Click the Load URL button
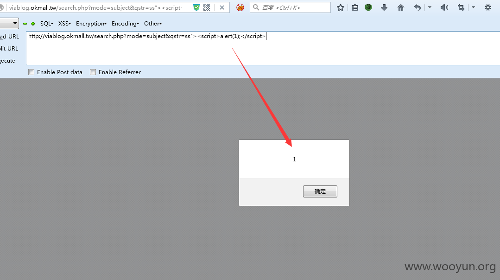 (10, 36)
